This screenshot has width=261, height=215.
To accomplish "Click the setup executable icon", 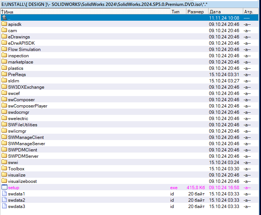I will (4, 187).
